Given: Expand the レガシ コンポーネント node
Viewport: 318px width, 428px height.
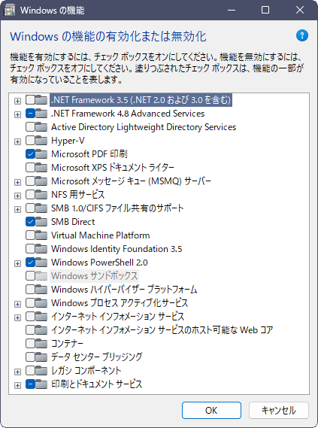Looking at the screenshot, I should click(18, 372).
